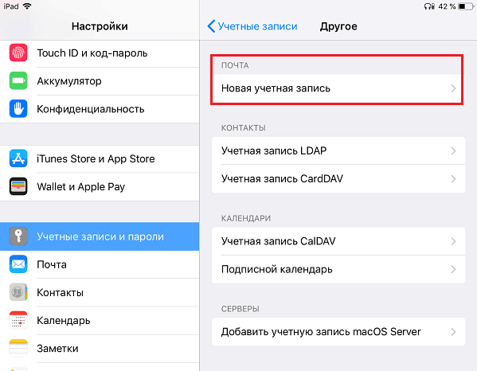Image resolution: width=477 pixels, height=371 pixels.
Task: Open iTunes Store и App Store settings
Action: click(100, 158)
